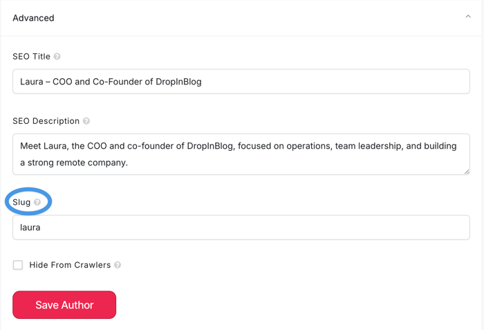Open the SEO Description help icon
Image resolution: width=484 pixels, height=330 pixels.
tap(86, 121)
